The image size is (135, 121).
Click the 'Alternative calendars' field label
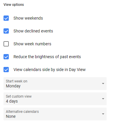[x=22, y=112]
